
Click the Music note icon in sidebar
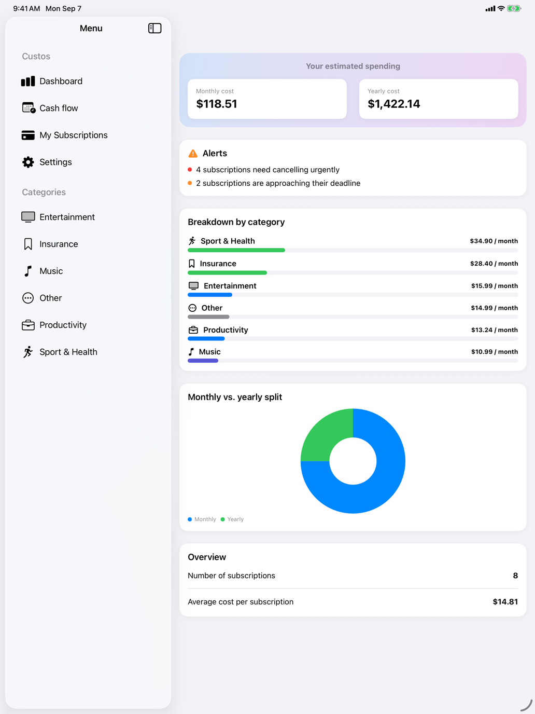pyautogui.click(x=28, y=271)
